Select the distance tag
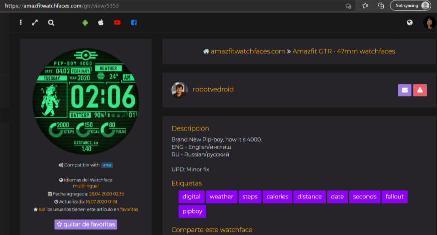Viewport: 437px width, 235px height. pos(309,197)
